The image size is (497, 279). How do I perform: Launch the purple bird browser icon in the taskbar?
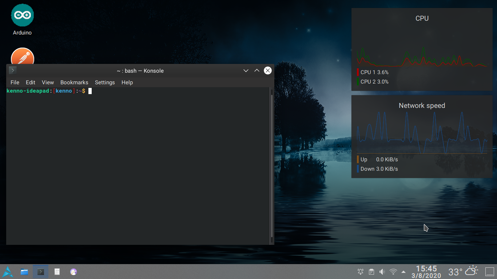tap(73, 272)
